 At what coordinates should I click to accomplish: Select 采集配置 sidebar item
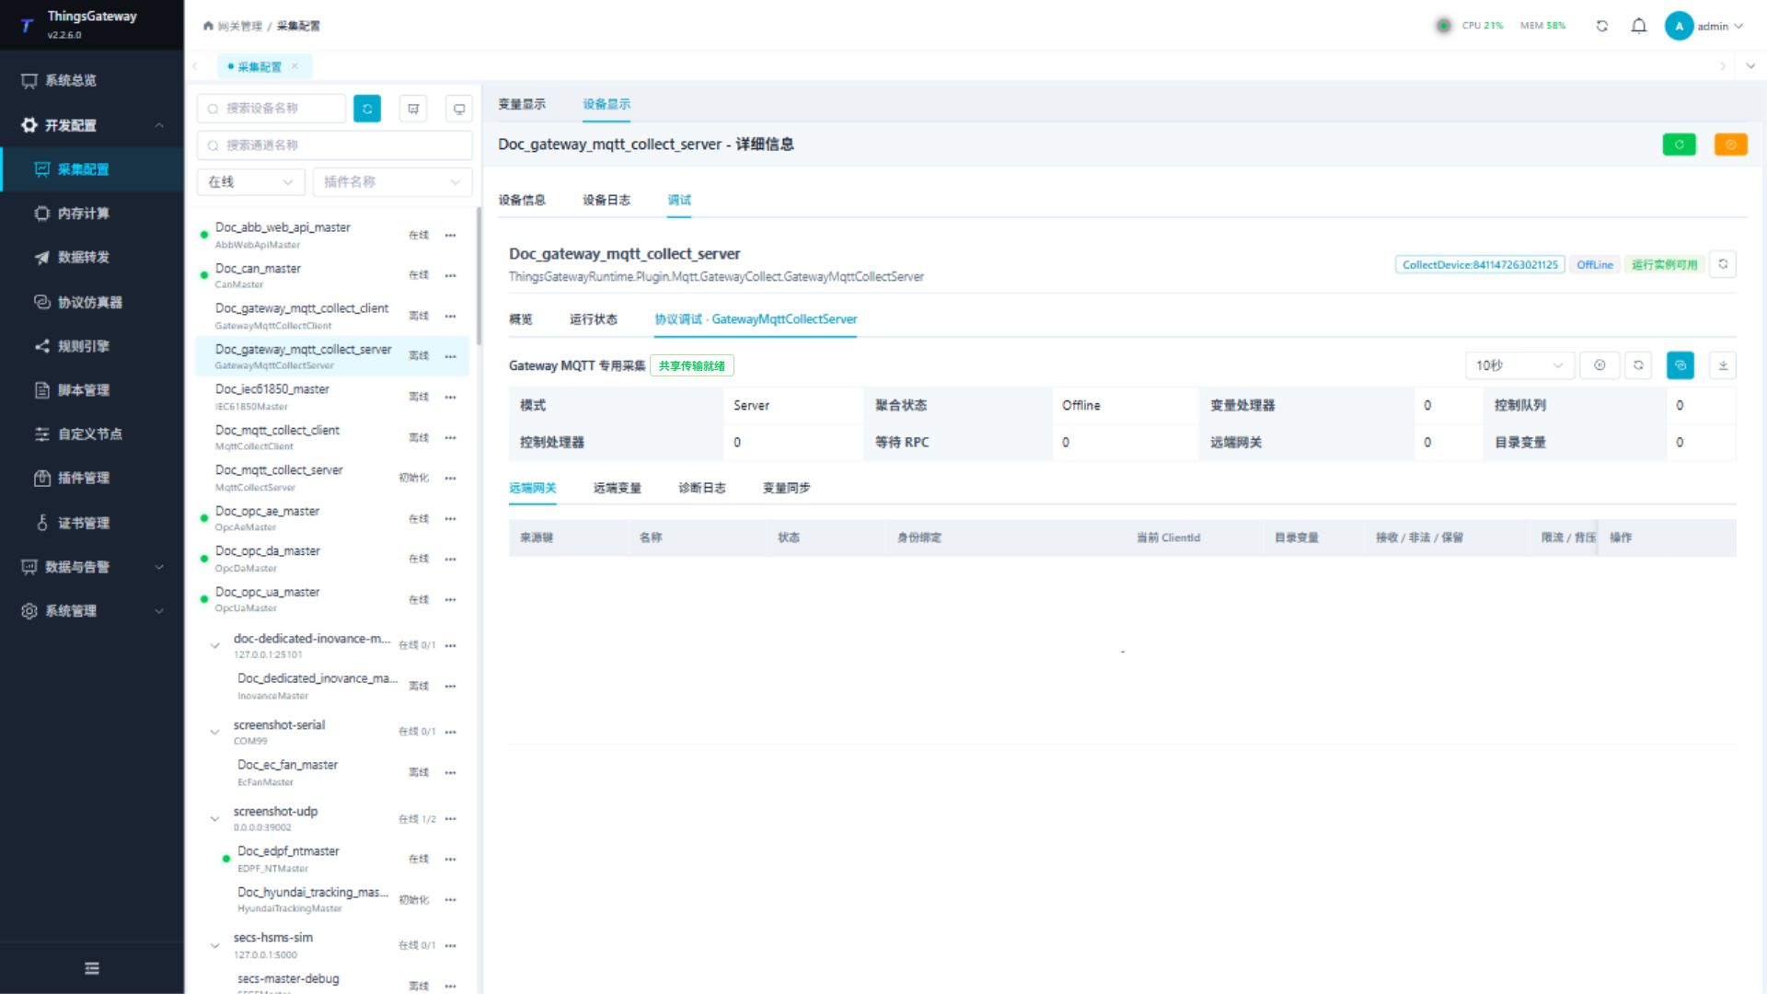[x=92, y=169]
